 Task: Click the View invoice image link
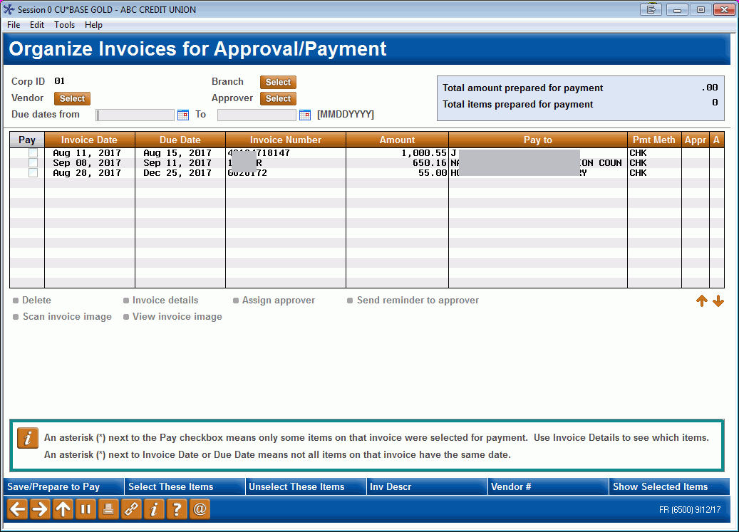coord(176,316)
